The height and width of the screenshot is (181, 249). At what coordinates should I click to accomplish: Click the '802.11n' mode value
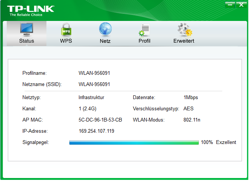click(192, 120)
